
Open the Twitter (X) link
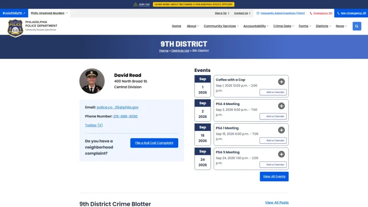tap(94, 126)
